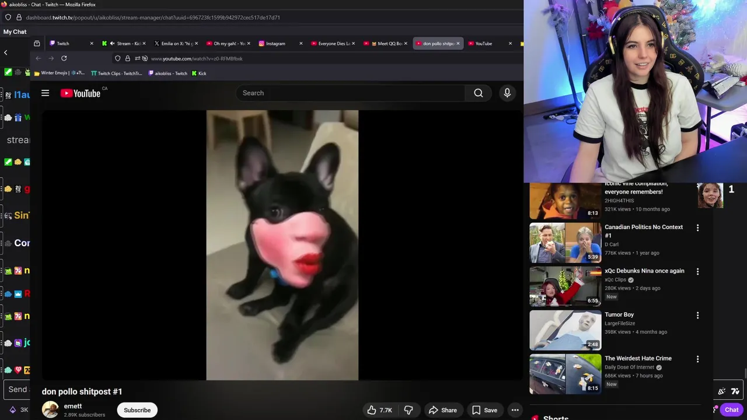Viewport: 747px width, 420px height.
Task: Click the Tumor Boy video title
Action: click(619, 314)
